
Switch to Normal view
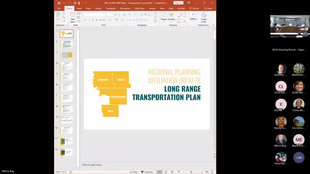tap(159, 172)
